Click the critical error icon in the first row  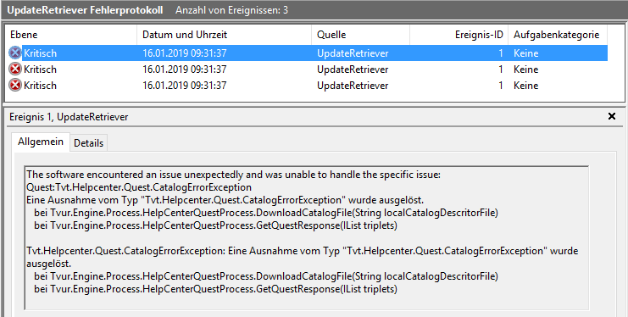point(14,53)
